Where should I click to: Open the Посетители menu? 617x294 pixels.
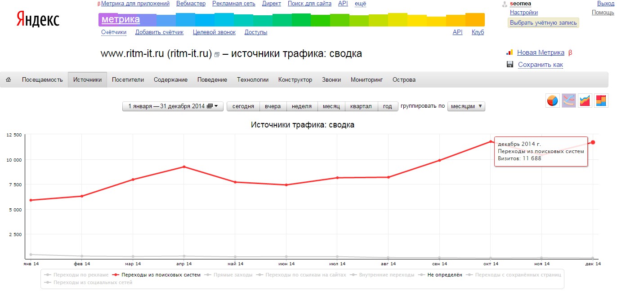128,80
